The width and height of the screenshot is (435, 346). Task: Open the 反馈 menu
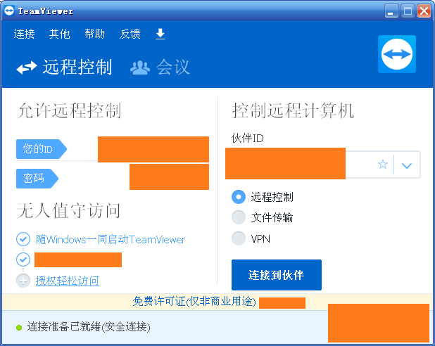click(x=130, y=34)
